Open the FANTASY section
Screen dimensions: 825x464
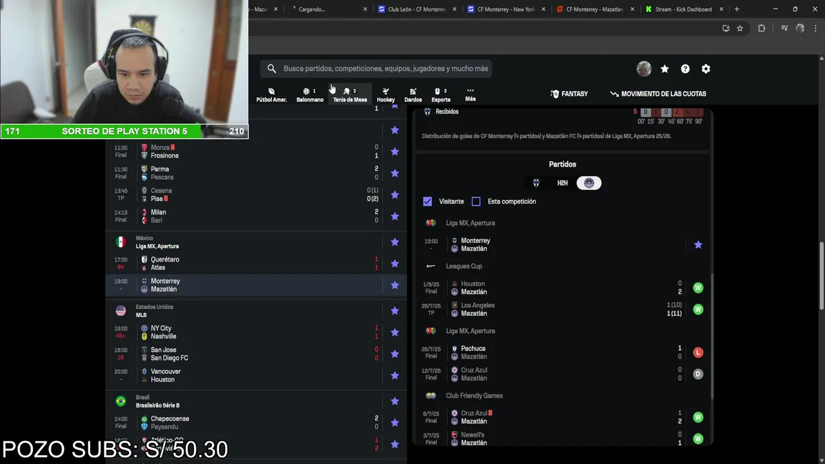(569, 94)
